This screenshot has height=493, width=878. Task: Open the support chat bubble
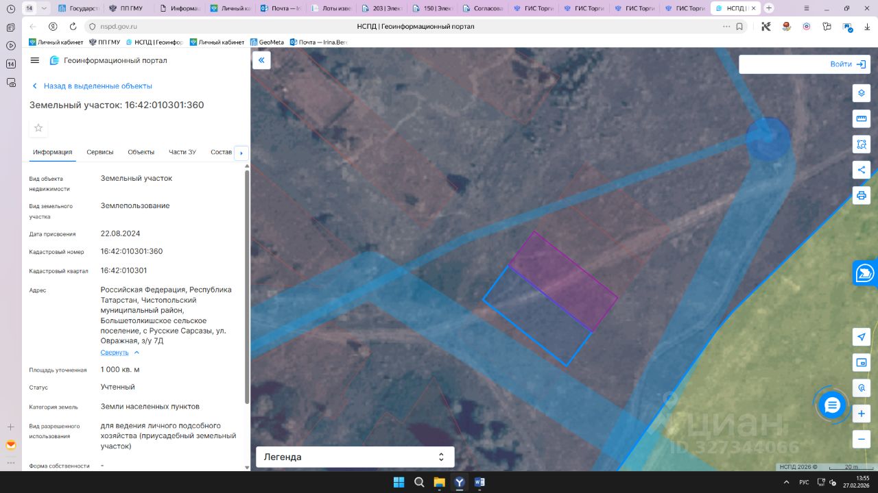(x=832, y=405)
